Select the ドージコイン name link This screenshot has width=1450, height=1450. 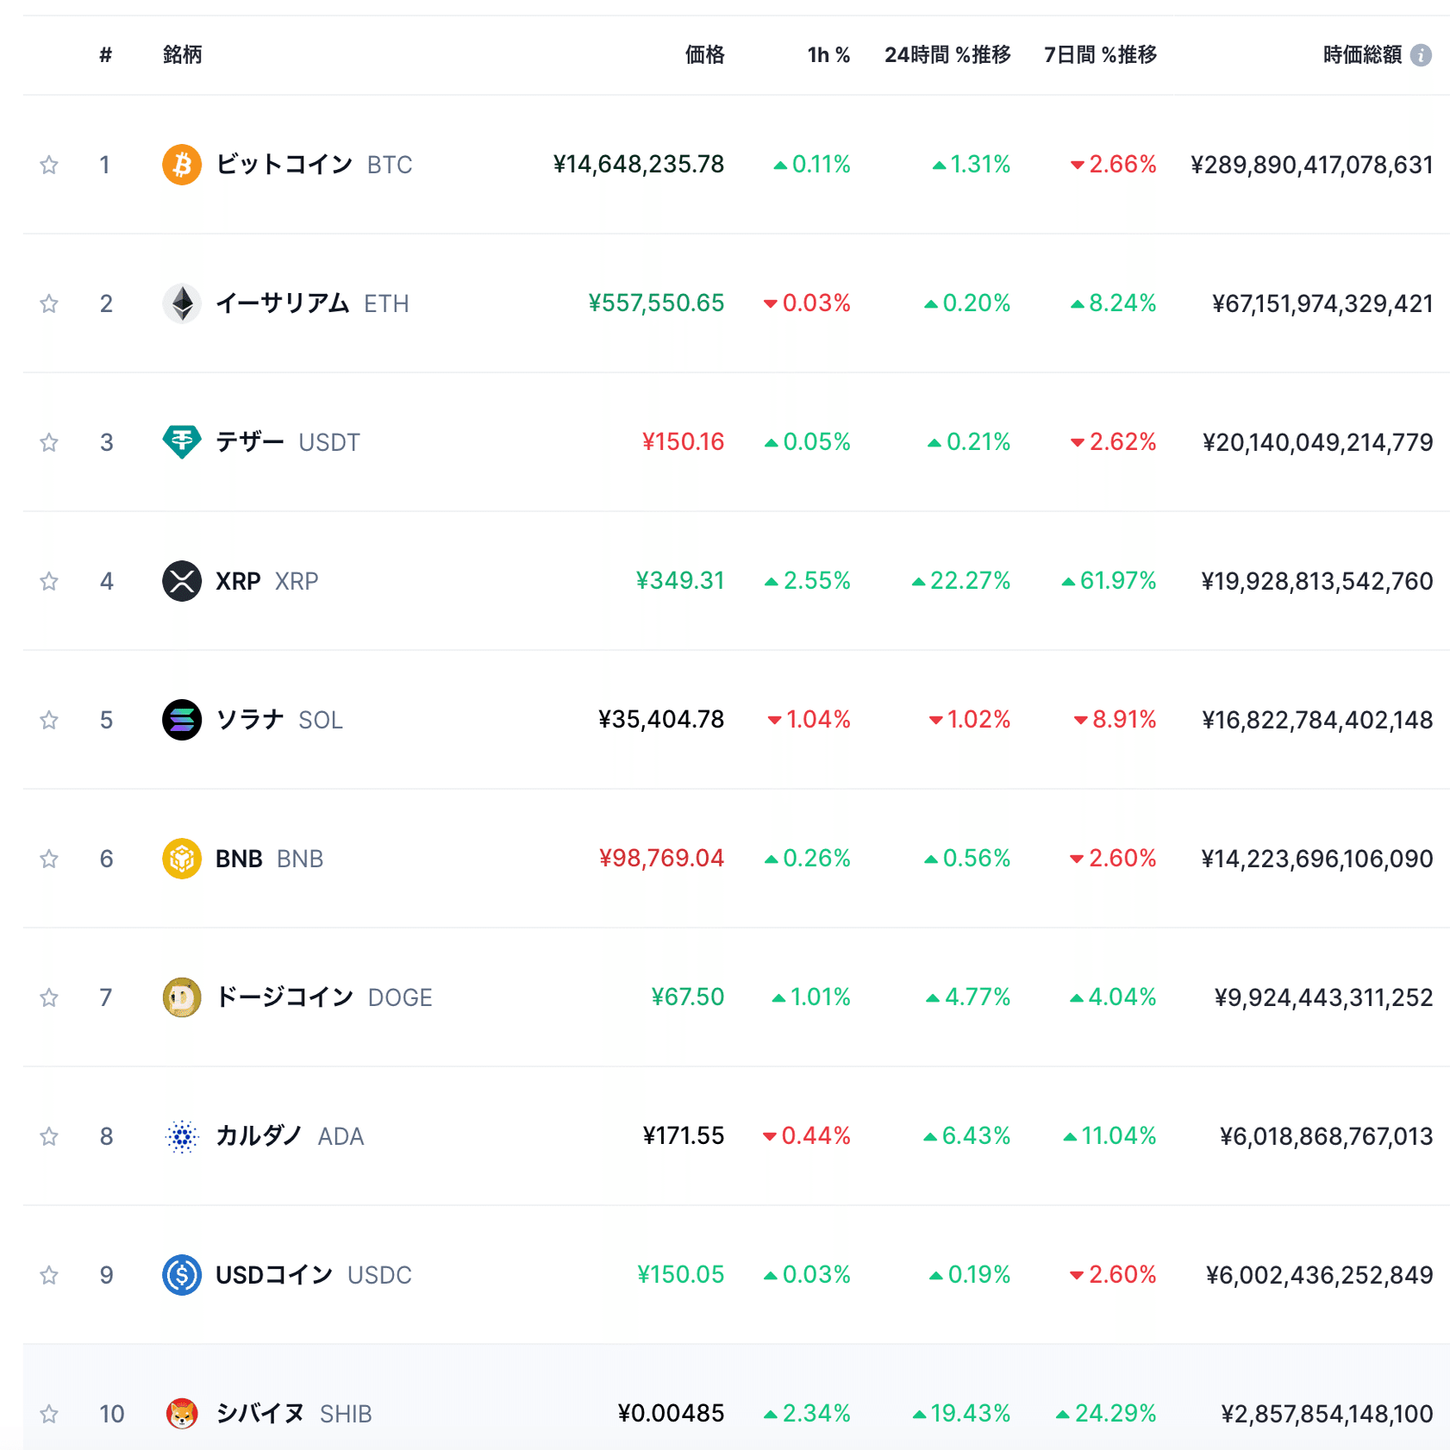coord(284,997)
